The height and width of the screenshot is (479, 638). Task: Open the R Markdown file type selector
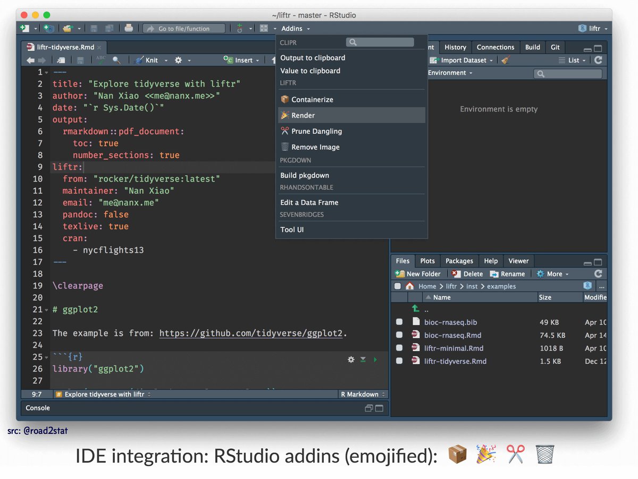(363, 394)
